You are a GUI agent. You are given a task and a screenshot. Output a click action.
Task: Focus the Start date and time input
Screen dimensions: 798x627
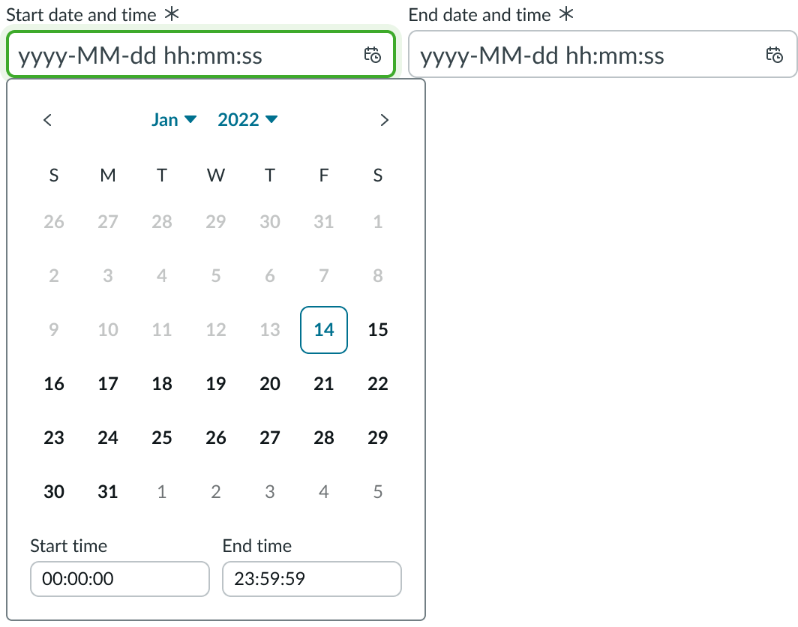pyautogui.click(x=187, y=55)
